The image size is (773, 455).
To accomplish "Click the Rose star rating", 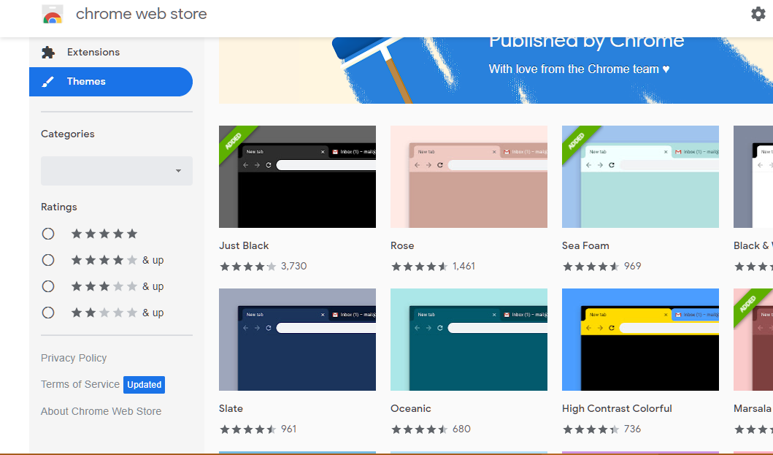I will point(420,267).
